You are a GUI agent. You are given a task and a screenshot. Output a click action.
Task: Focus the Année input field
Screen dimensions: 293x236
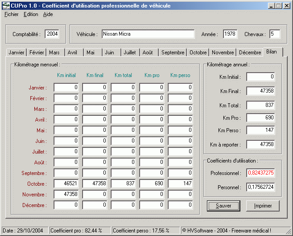click(230, 34)
